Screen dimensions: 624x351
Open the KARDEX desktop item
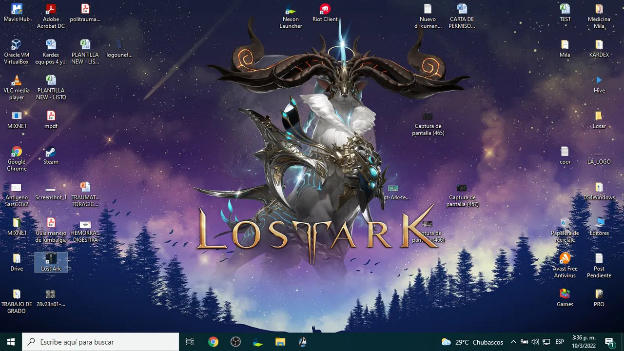click(x=599, y=48)
